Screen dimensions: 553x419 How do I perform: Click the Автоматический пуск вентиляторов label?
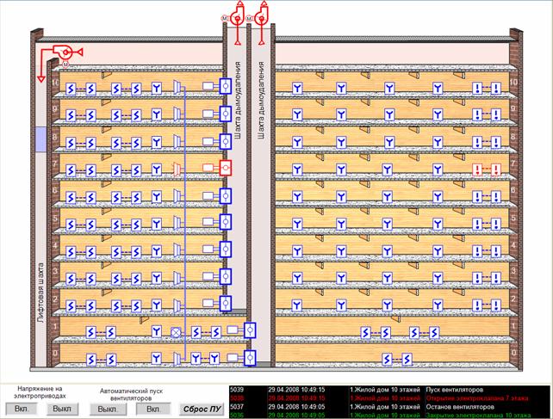pos(131,395)
